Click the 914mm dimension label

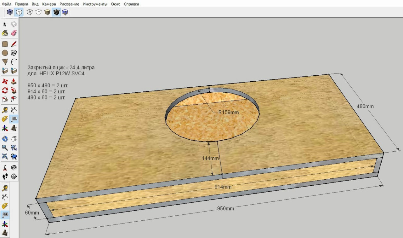tap(223, 187)
